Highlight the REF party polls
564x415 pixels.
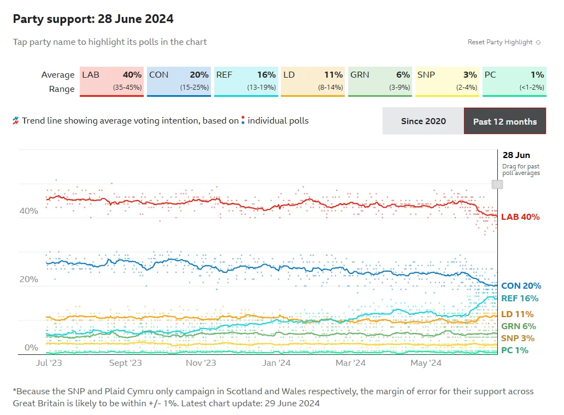pyautogui.click(x=246, y=81)
